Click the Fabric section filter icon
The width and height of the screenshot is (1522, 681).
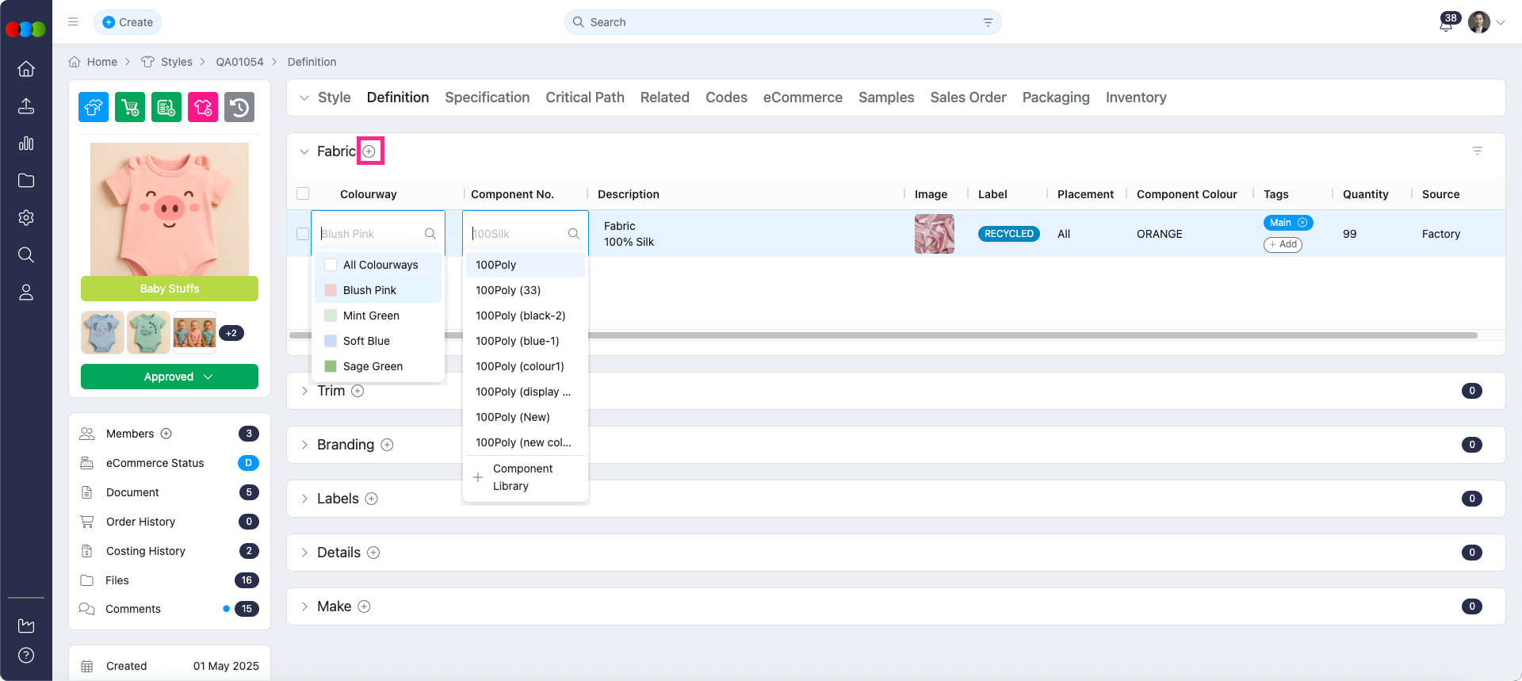point(1477,151)
